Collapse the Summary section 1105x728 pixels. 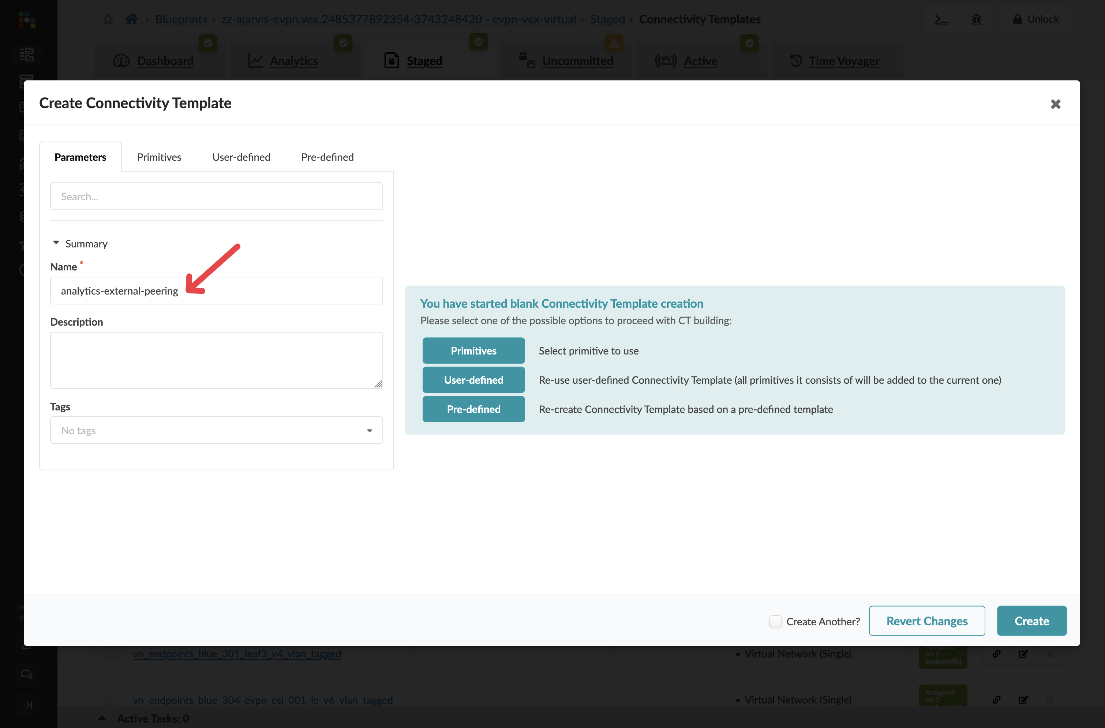tap(56, 243)
